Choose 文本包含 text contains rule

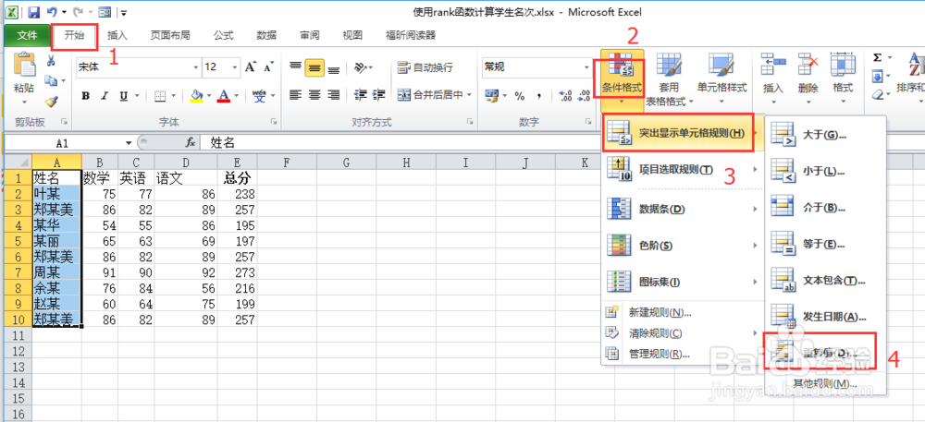[x=825, y=280]
